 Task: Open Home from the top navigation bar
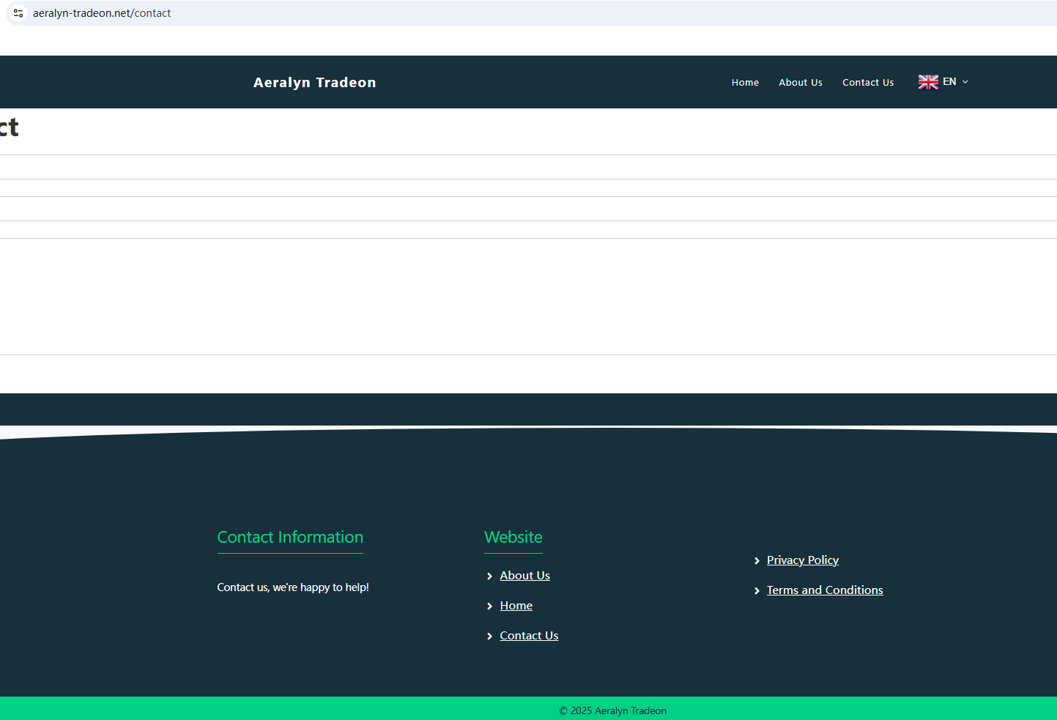pos(745,83)
